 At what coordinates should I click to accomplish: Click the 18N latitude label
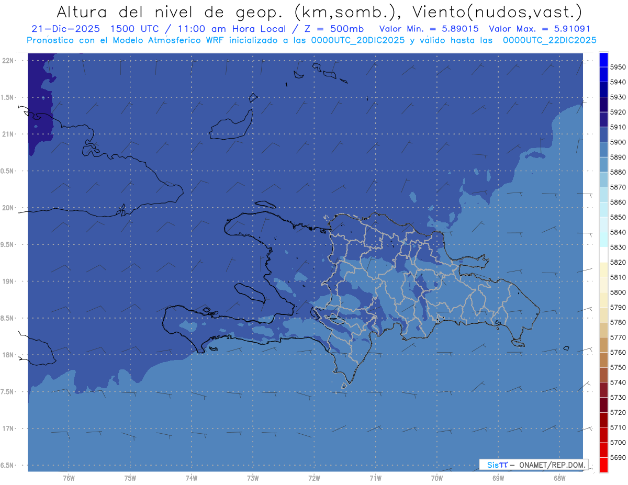[x=8, y=355]
